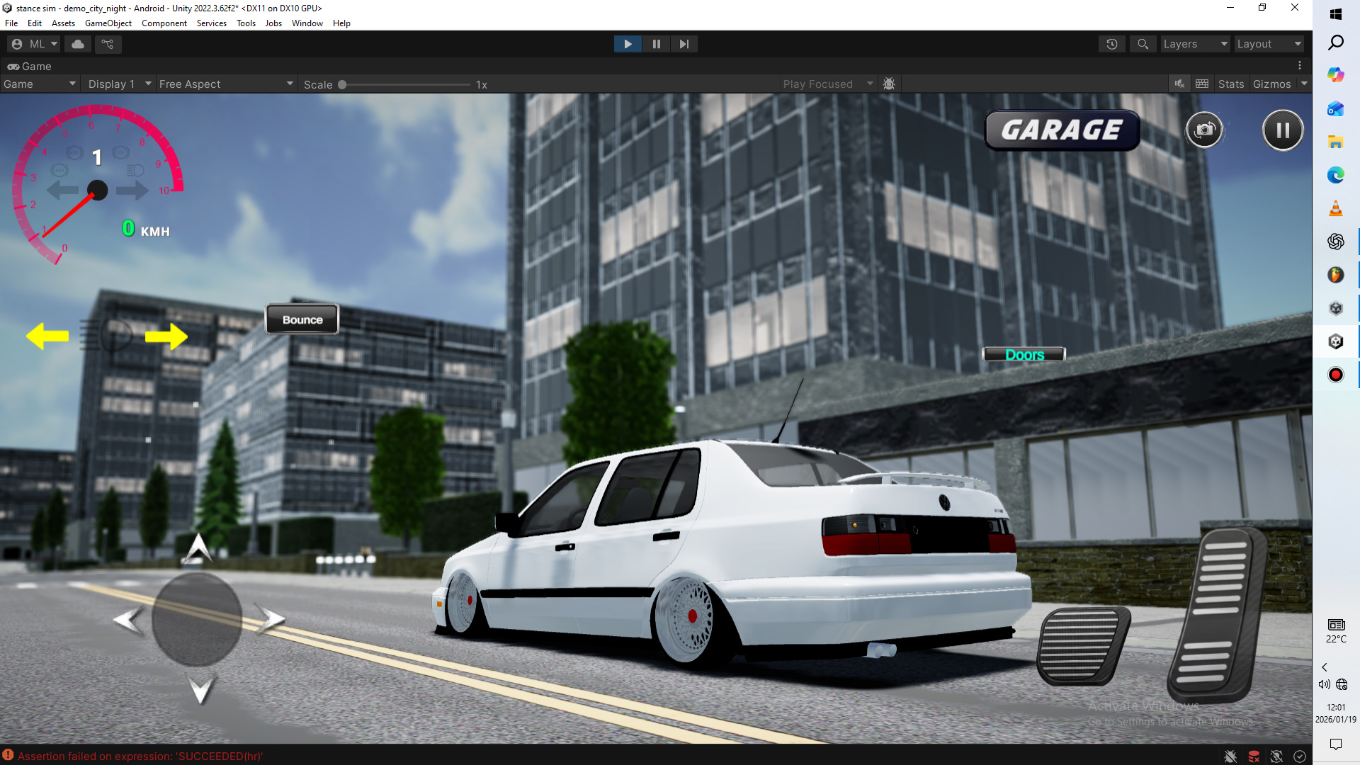The height and width of the screenshot is (765, 1360).
Task: Click the in-game camera icon
Action: pyautogui.click(x=1204, y=130)
